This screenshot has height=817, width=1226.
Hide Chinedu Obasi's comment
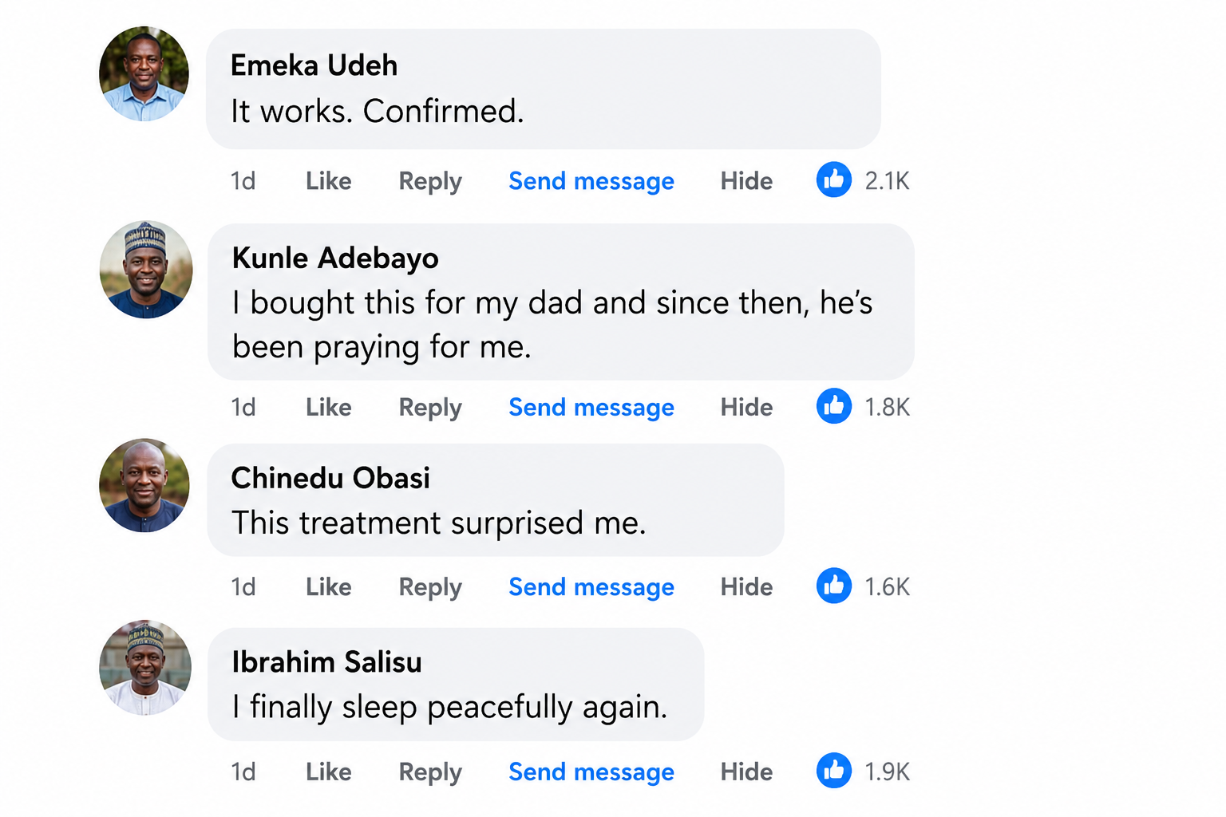(746, 587)
